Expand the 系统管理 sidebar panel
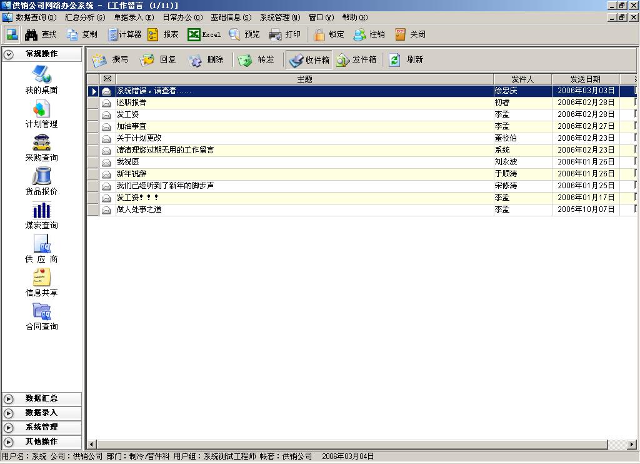The image size is (640, 464). [x=42, y=427]
